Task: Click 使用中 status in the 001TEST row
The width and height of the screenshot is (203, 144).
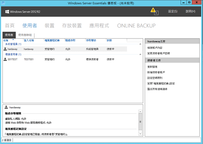Action: [110, 59]
